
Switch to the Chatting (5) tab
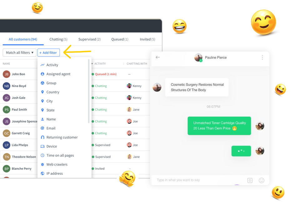[x=58, y=39]
